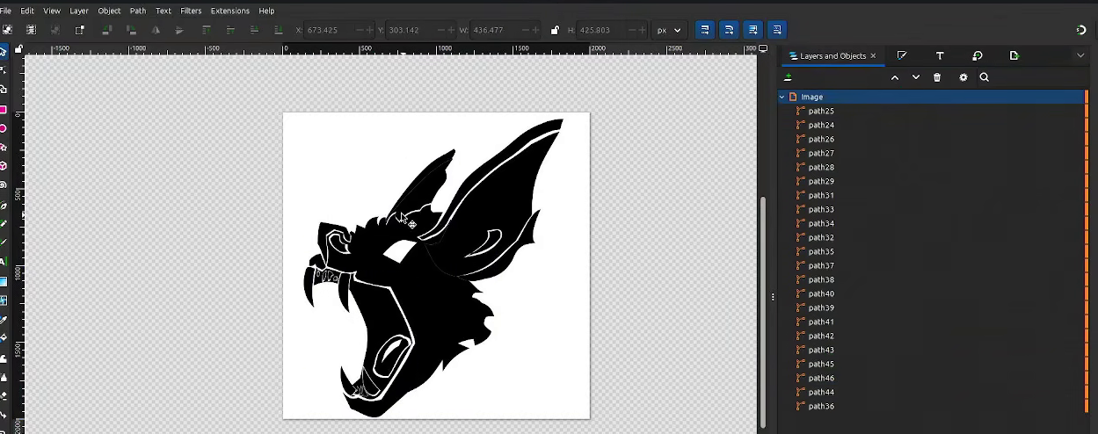The height and width of the screenshot is (434, 1098).
Task: Search objects in Layers panel
Action: point(985,77)
